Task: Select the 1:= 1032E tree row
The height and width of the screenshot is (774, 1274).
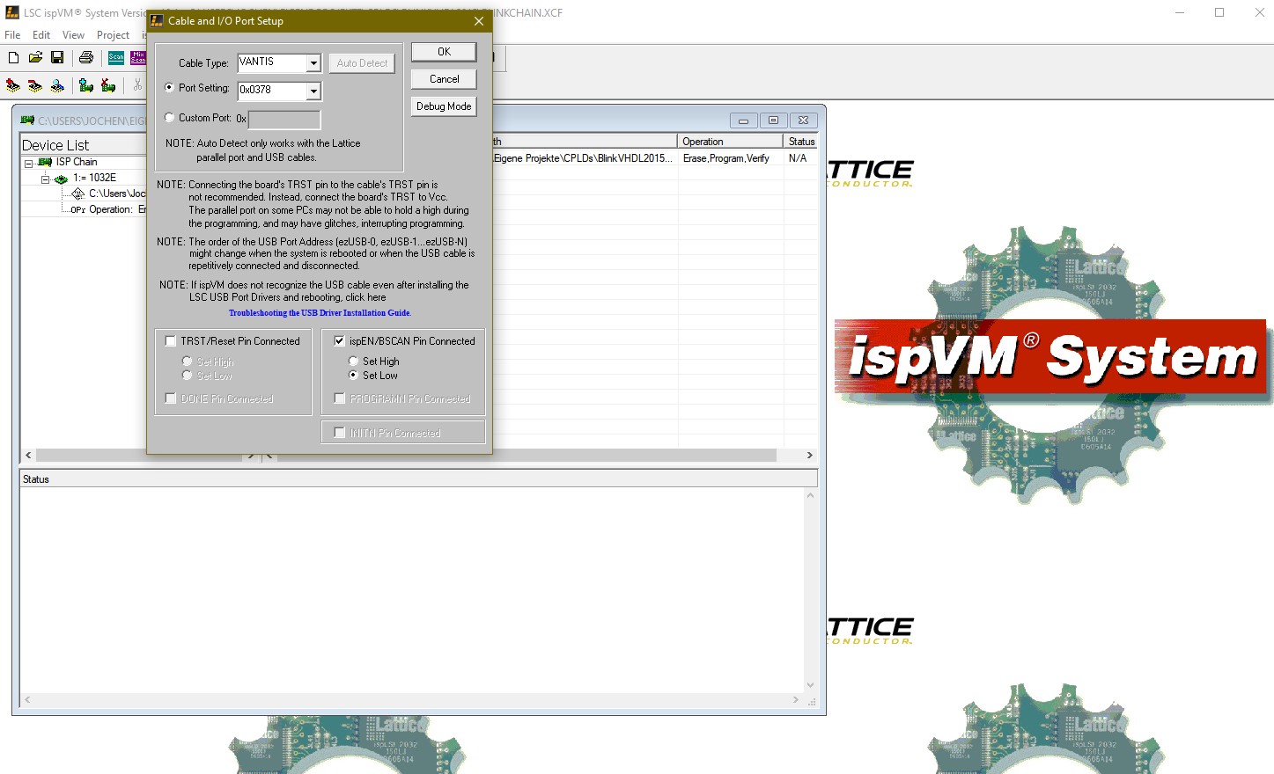Action: pyautogui.click(x=94, y=178)
